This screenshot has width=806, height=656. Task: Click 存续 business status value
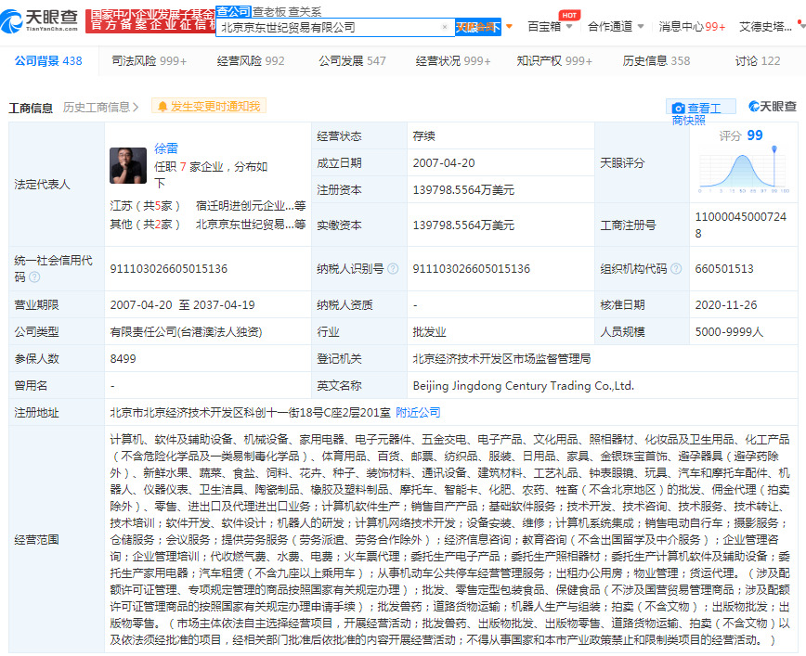click(423, 136)
